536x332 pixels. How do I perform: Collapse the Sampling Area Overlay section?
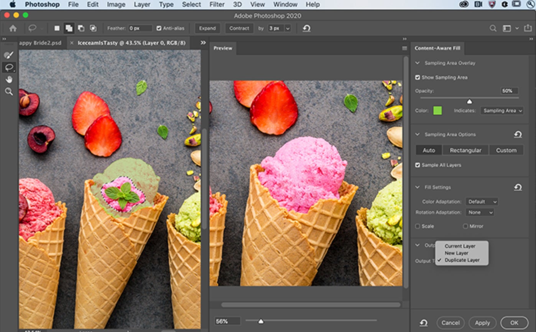pyautogui.click(x=418, y=63)
